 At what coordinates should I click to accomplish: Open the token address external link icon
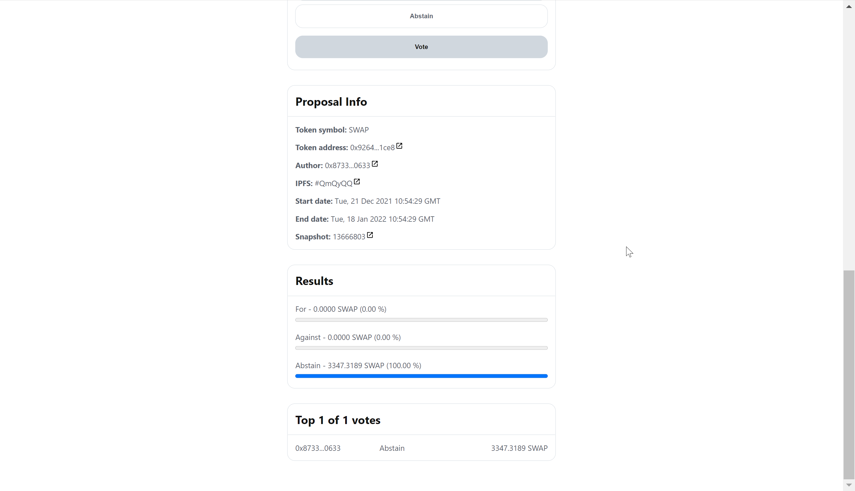[x=399, y=146]
